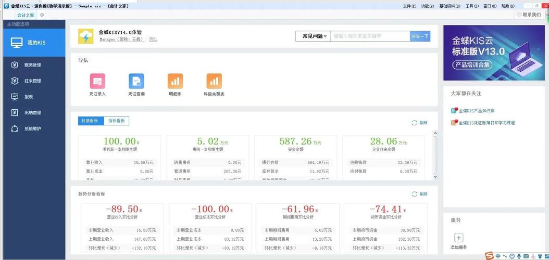Click the 添加服务 label

(459, 248)
